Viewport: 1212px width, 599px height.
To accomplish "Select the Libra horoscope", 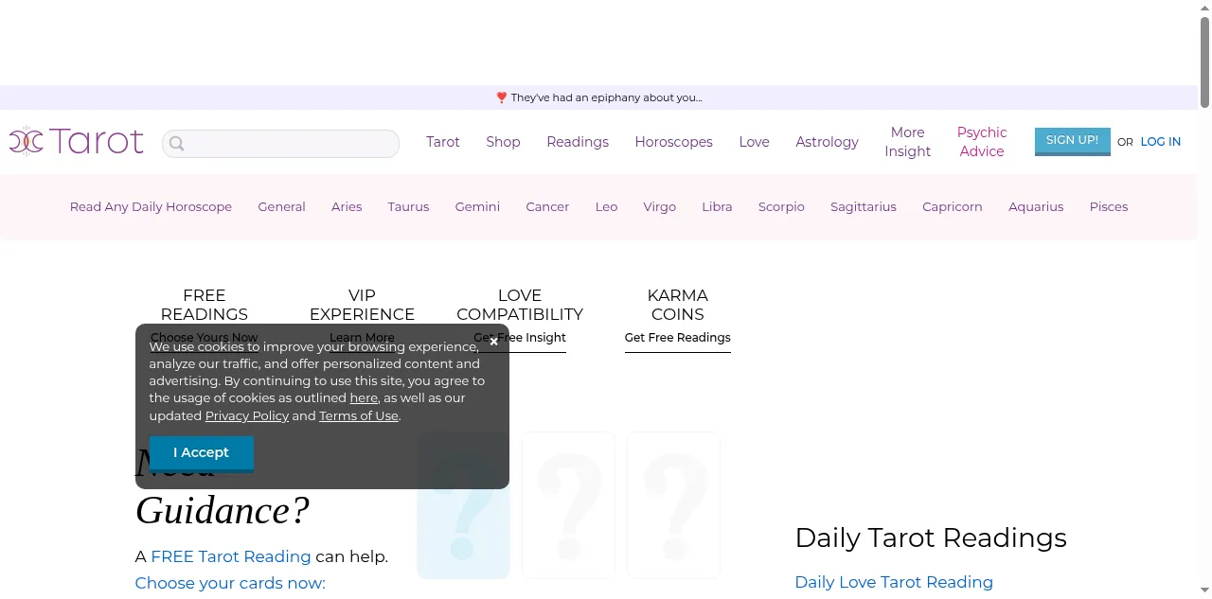I will (x=717, y=206).
